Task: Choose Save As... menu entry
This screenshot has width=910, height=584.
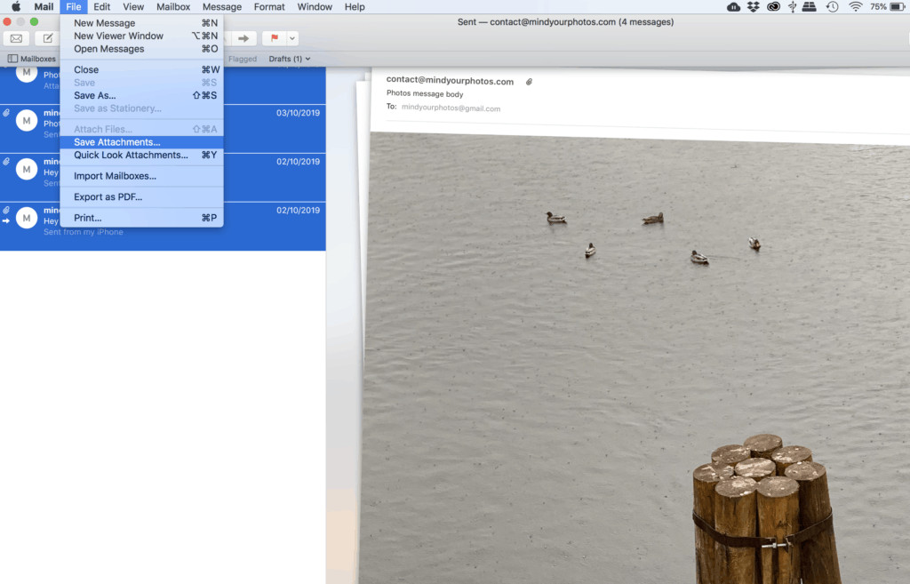Action: tap(141, 95)
